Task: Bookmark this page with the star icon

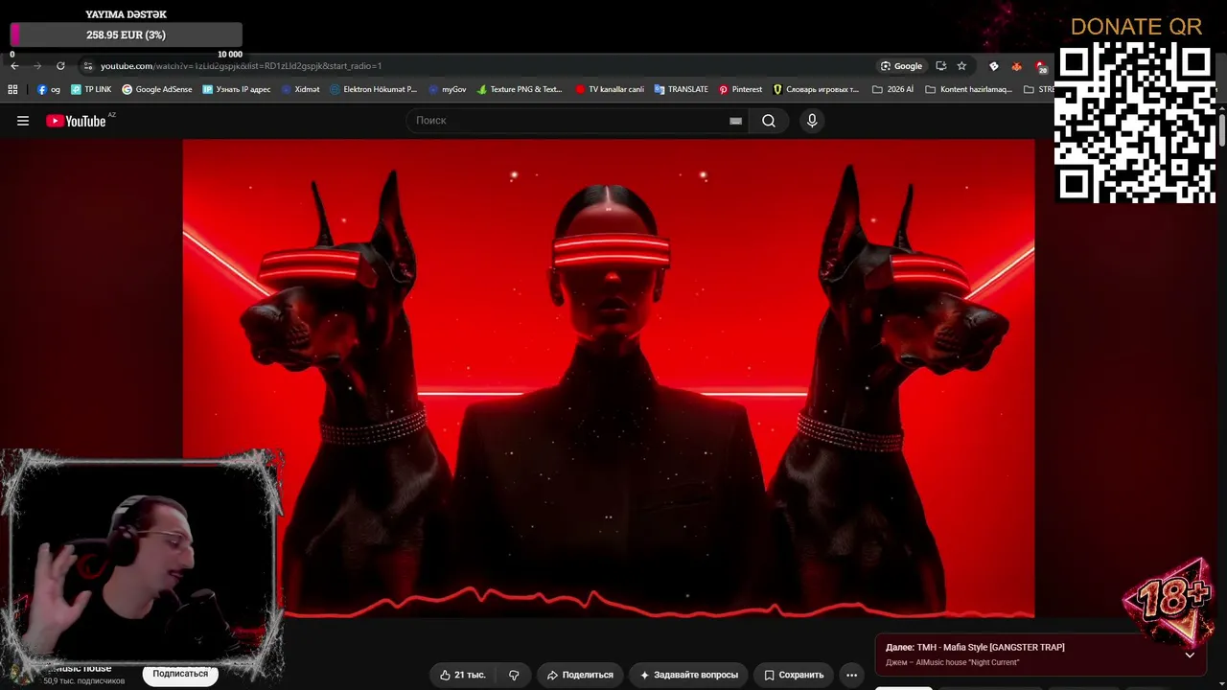Action: click(961, 66)
